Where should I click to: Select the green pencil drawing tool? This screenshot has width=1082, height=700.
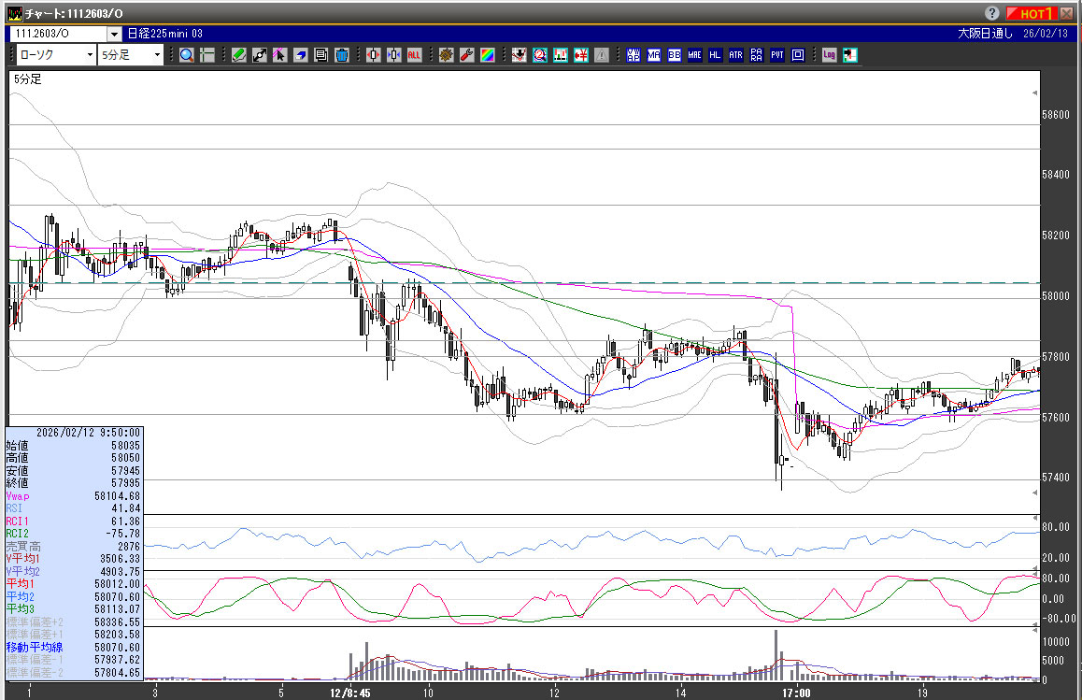tap(239, 55)
